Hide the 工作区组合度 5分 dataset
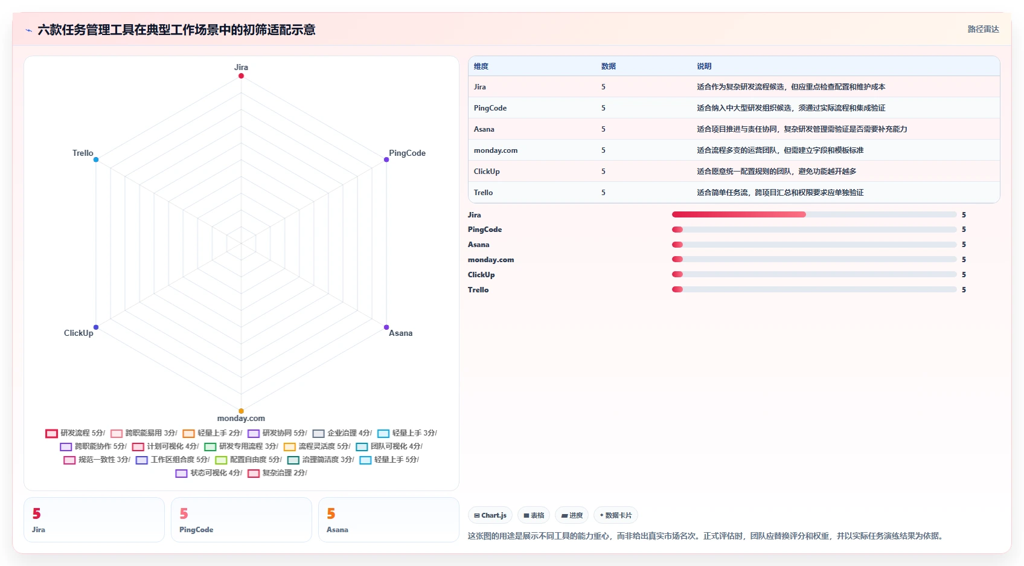This screenshot has width=1024, height=566. tap(173, 460)
